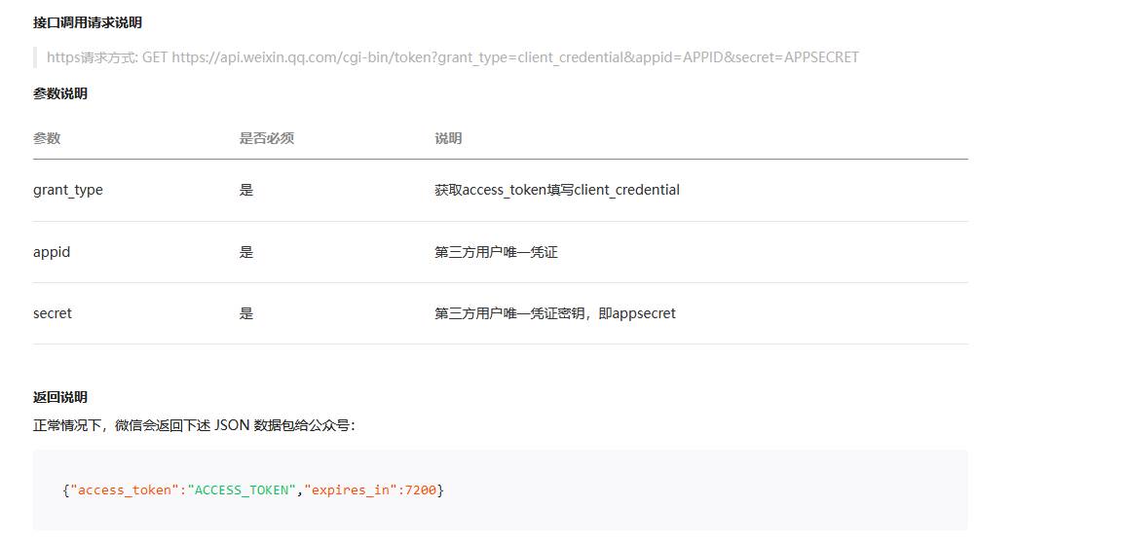Click the 返回说明 heading
1127x544 pixels.
click(60, 398)
